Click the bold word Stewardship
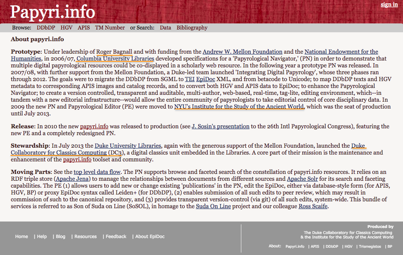The width and height of the screenshot is (403, 255). (30, 146)
